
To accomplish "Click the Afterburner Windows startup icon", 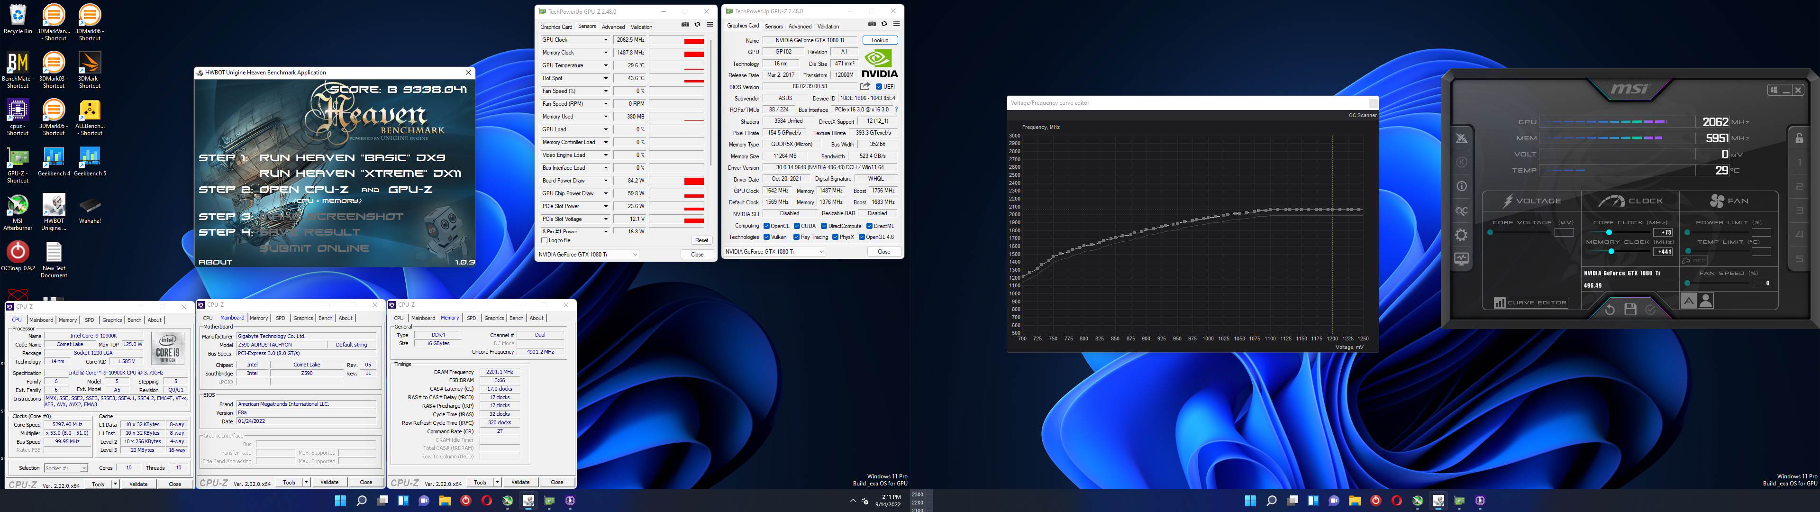I will 1774,90.
